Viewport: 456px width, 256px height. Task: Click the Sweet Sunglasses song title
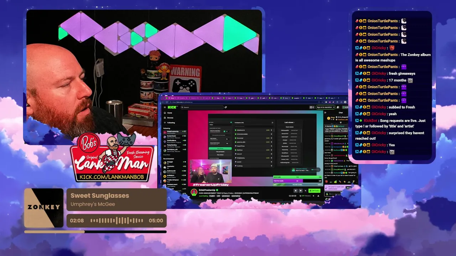click(x=100, y=196)
